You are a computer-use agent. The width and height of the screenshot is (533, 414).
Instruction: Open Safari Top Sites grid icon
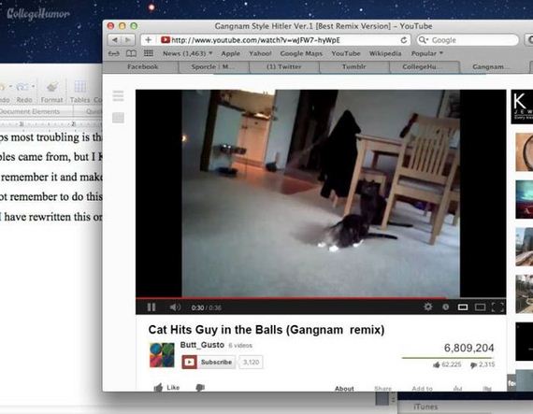click(148, 53)
